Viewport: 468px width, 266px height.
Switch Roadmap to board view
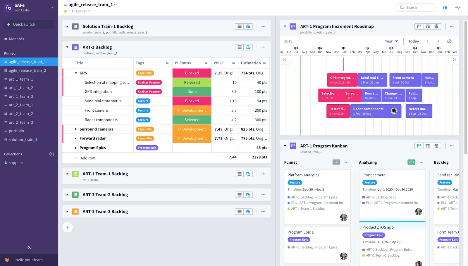click(419, 26)
